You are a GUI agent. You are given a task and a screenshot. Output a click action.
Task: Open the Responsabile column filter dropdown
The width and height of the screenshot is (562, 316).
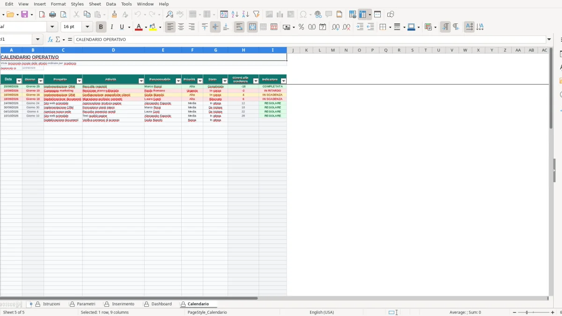[x=178, y=81]
